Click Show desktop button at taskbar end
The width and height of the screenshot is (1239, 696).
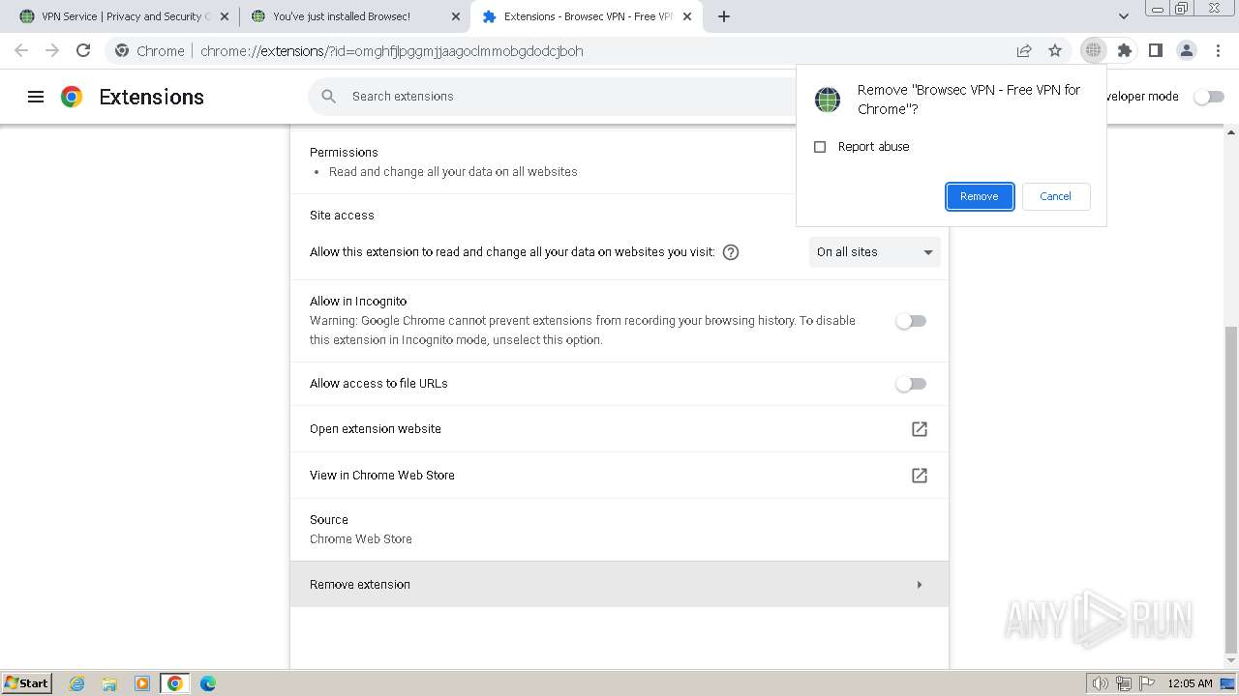(1227, 683)
